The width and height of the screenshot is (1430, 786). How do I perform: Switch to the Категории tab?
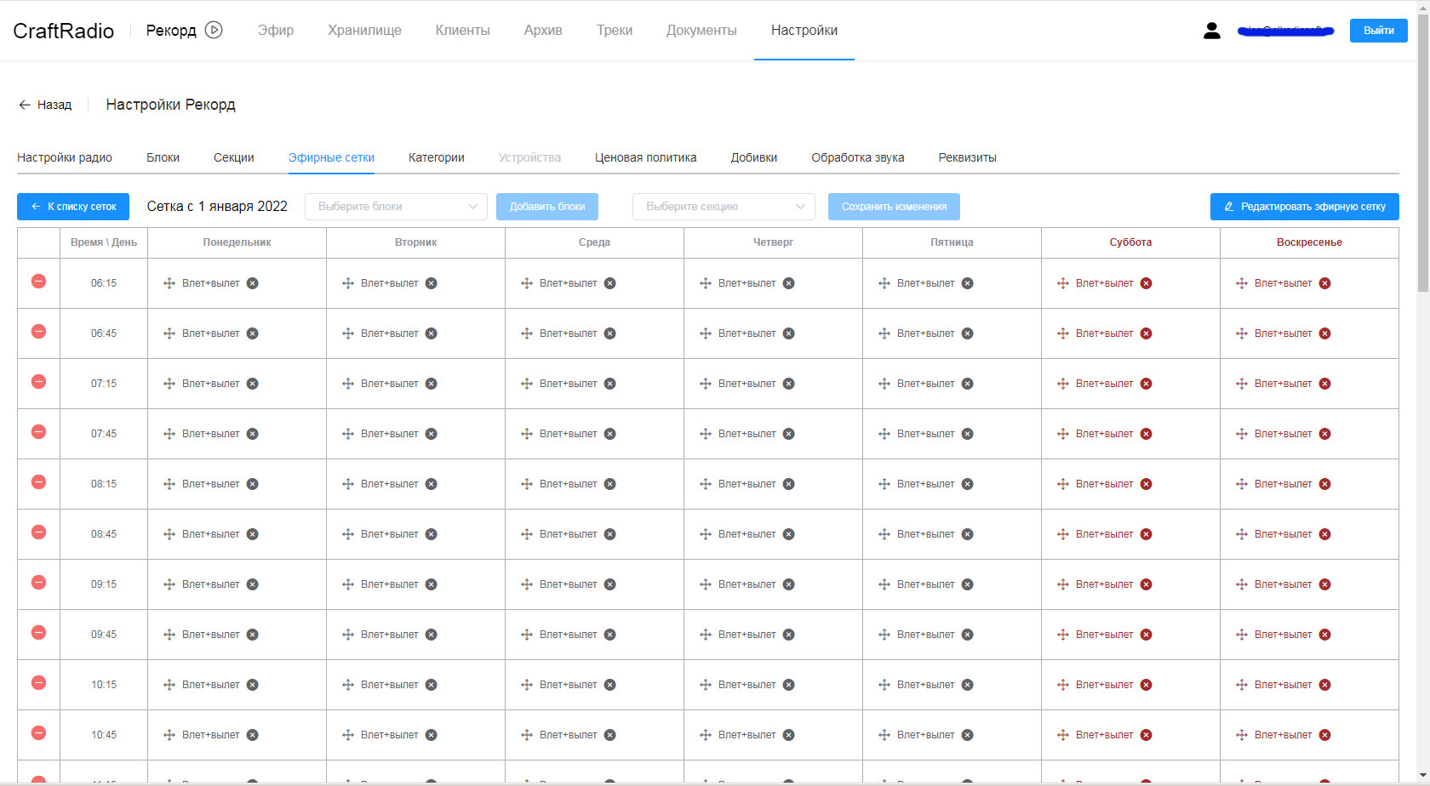click(436, 157)
